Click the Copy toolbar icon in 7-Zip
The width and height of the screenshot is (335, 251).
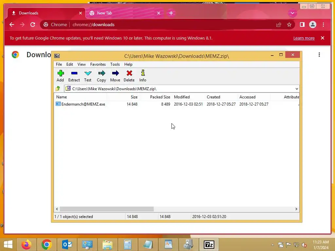[x=101, y=76]
